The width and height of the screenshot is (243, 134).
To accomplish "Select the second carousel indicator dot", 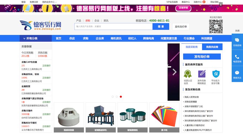I will (x=117, y=97).
